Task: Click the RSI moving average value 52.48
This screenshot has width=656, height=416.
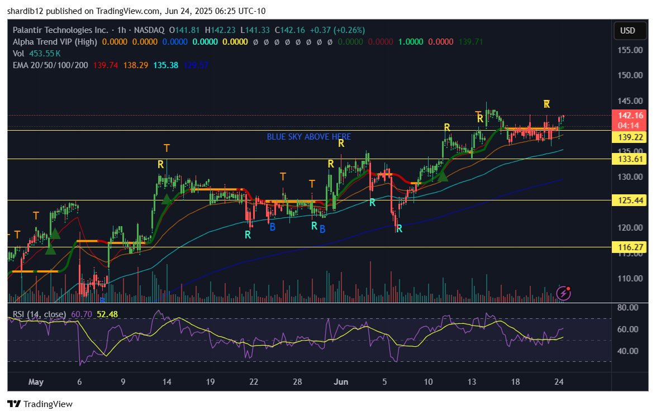Action: click(107, 314)
